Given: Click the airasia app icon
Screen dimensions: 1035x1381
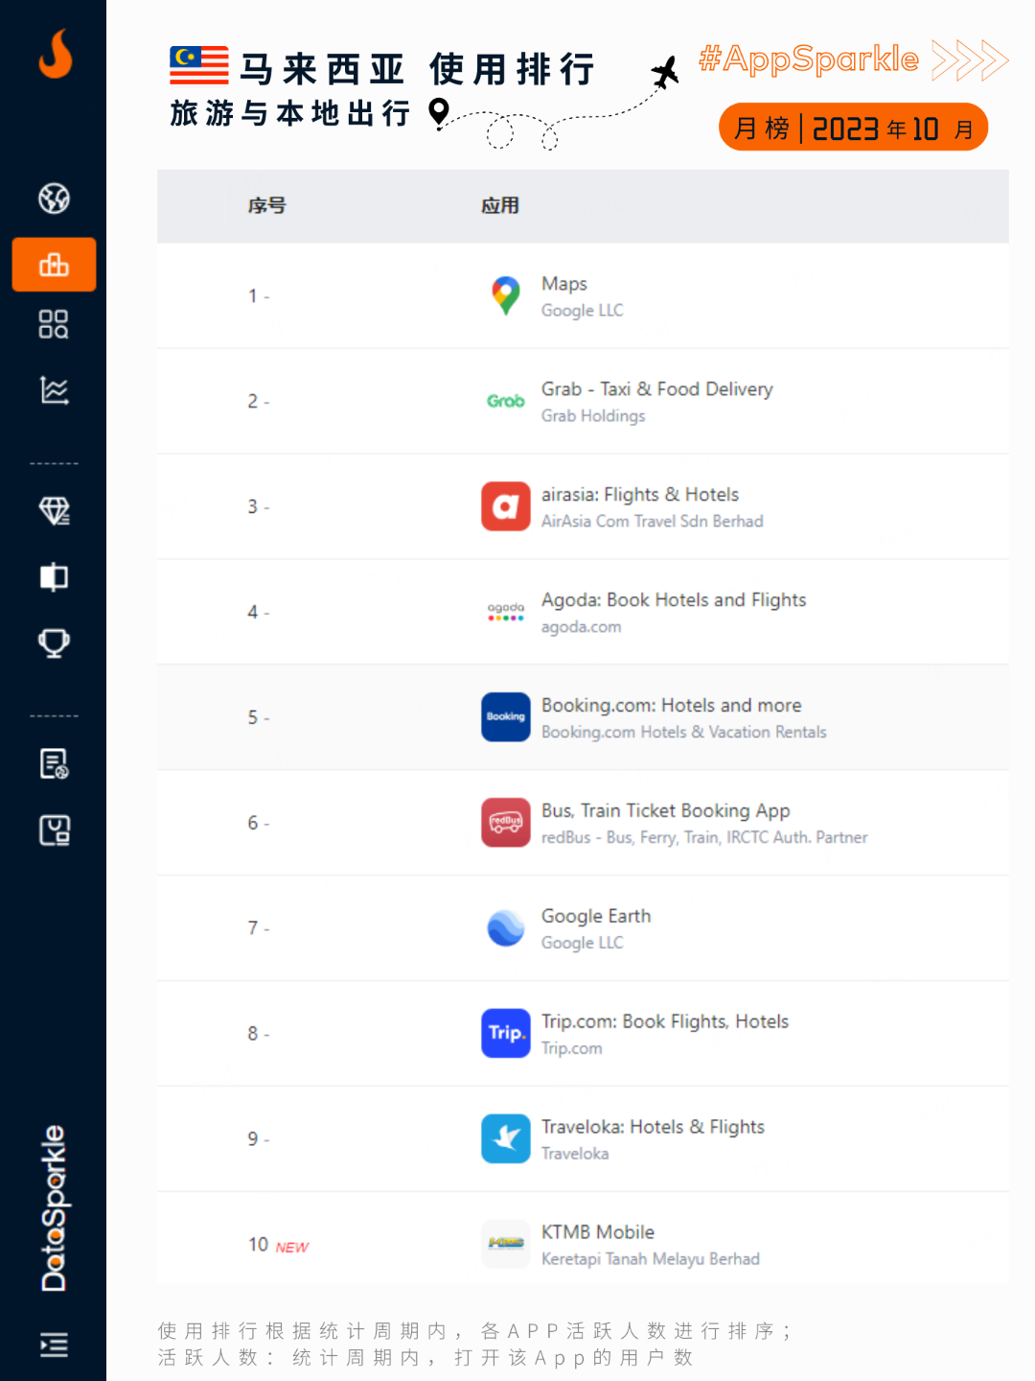Looking at the screenshot, I should (505, 506).
